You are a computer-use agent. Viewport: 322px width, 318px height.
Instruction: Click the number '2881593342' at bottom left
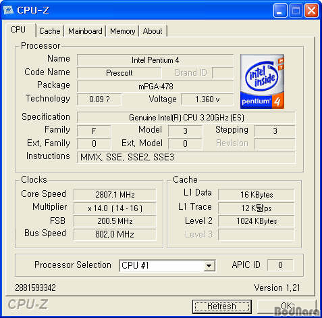pos(35,288)
